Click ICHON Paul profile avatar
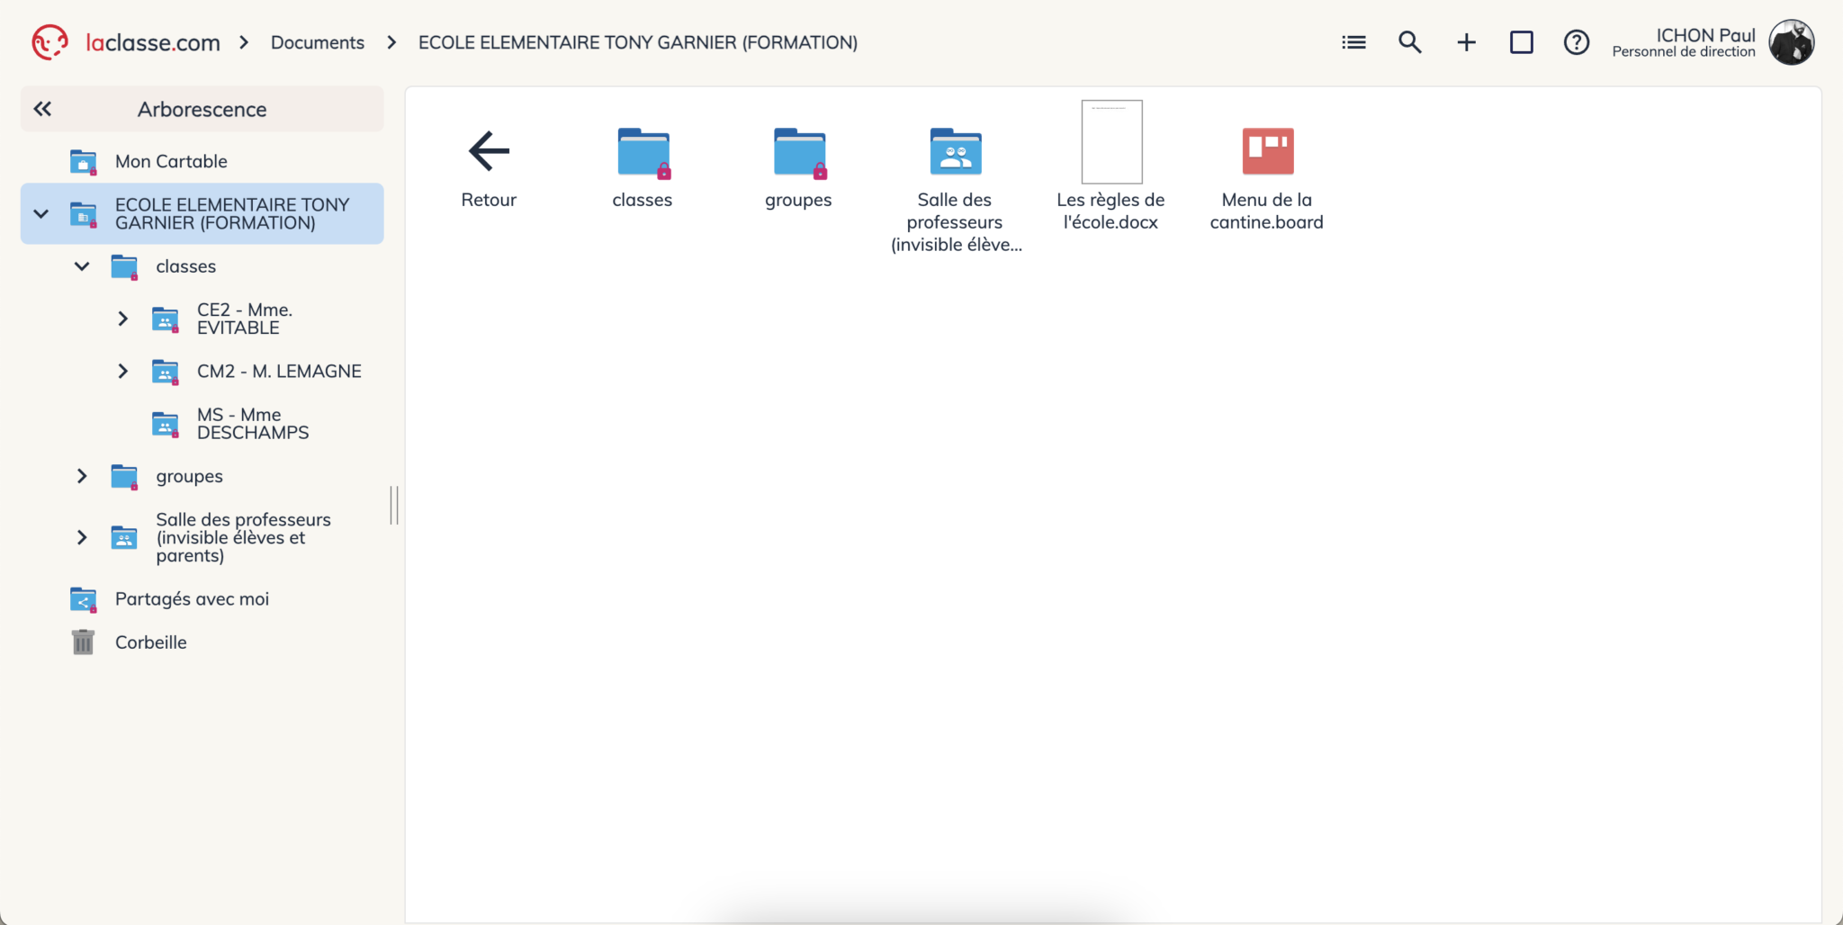1843x925 pixels. tap(1791, 42)
